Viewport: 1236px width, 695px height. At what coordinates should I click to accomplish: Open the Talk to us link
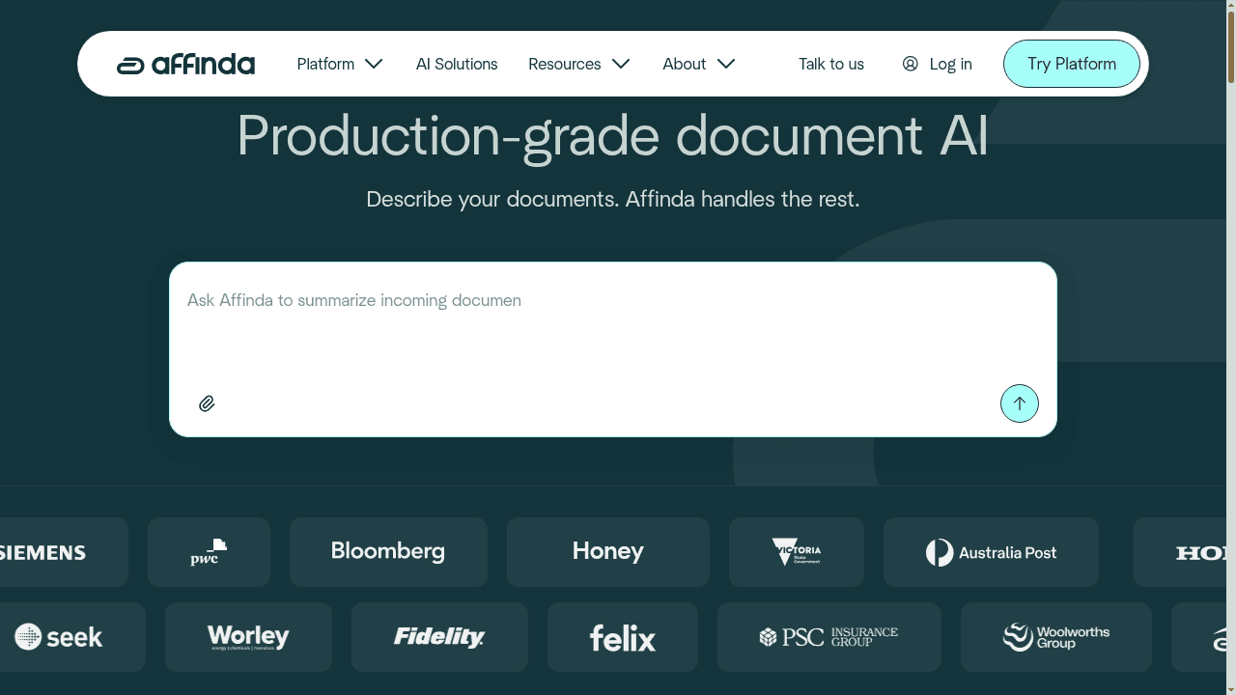(831, 64)
